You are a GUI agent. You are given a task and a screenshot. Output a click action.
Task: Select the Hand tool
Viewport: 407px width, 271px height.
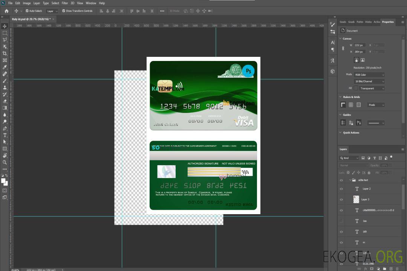[5, 155]
